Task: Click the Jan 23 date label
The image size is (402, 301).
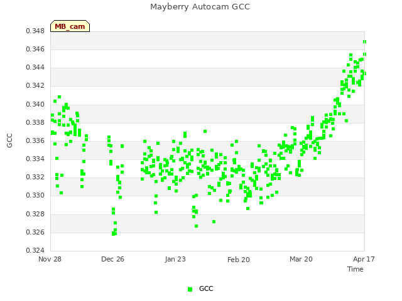Action: pos(175,259)
